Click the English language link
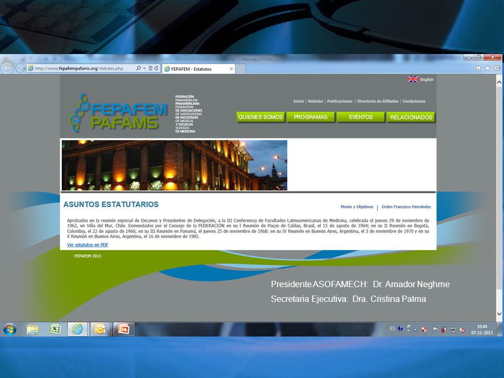Viewport: 504px width, 378px height. coord(426,79)
